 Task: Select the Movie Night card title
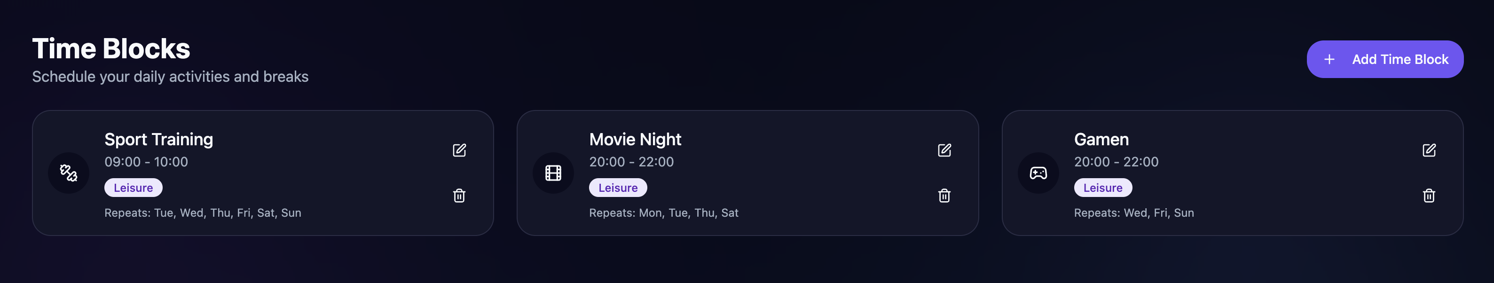click(x=635, y=140)
